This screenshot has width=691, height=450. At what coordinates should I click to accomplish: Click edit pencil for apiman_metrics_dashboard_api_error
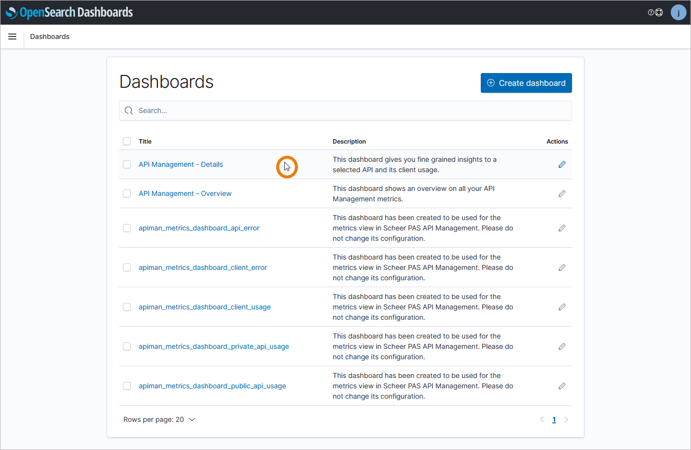tap(562, 228)
